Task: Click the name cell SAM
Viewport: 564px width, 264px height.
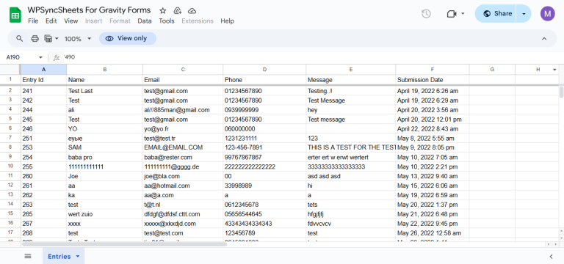Action: click(105, 147)
